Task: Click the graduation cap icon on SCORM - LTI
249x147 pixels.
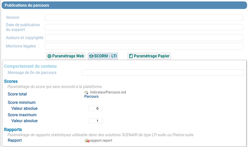Action: 91,56
